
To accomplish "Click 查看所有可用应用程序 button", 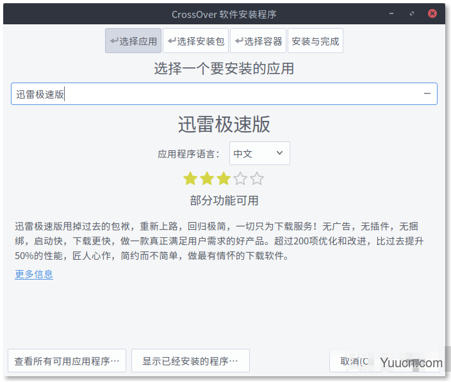I will coord(67,361).
